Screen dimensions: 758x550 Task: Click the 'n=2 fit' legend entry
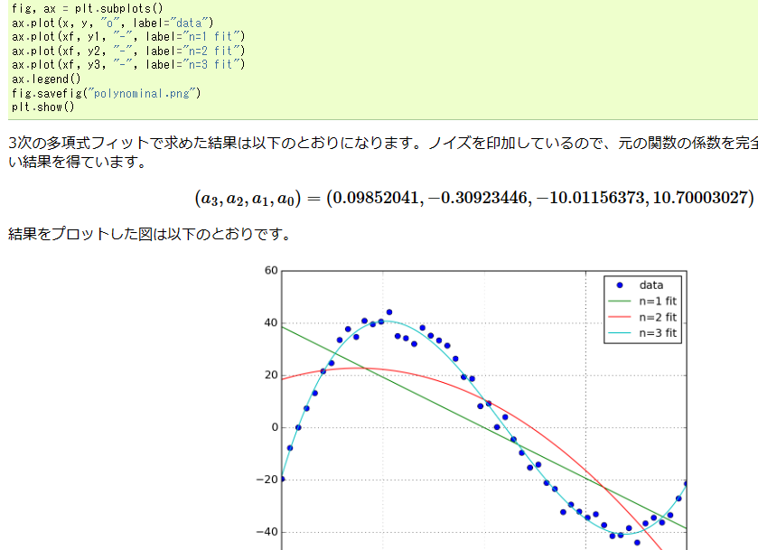[642, 317]
